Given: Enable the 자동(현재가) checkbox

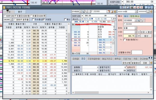Looking at the screenshot, I should tap(124, 40).
